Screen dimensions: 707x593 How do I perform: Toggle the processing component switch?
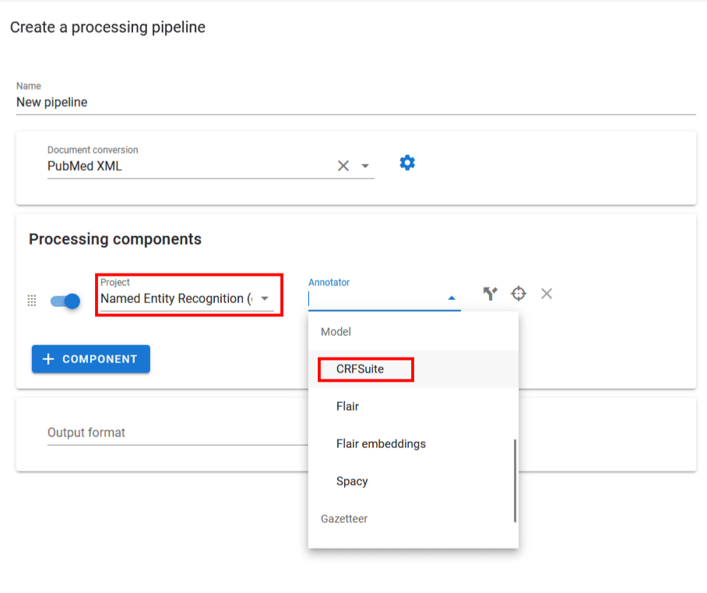65,301
